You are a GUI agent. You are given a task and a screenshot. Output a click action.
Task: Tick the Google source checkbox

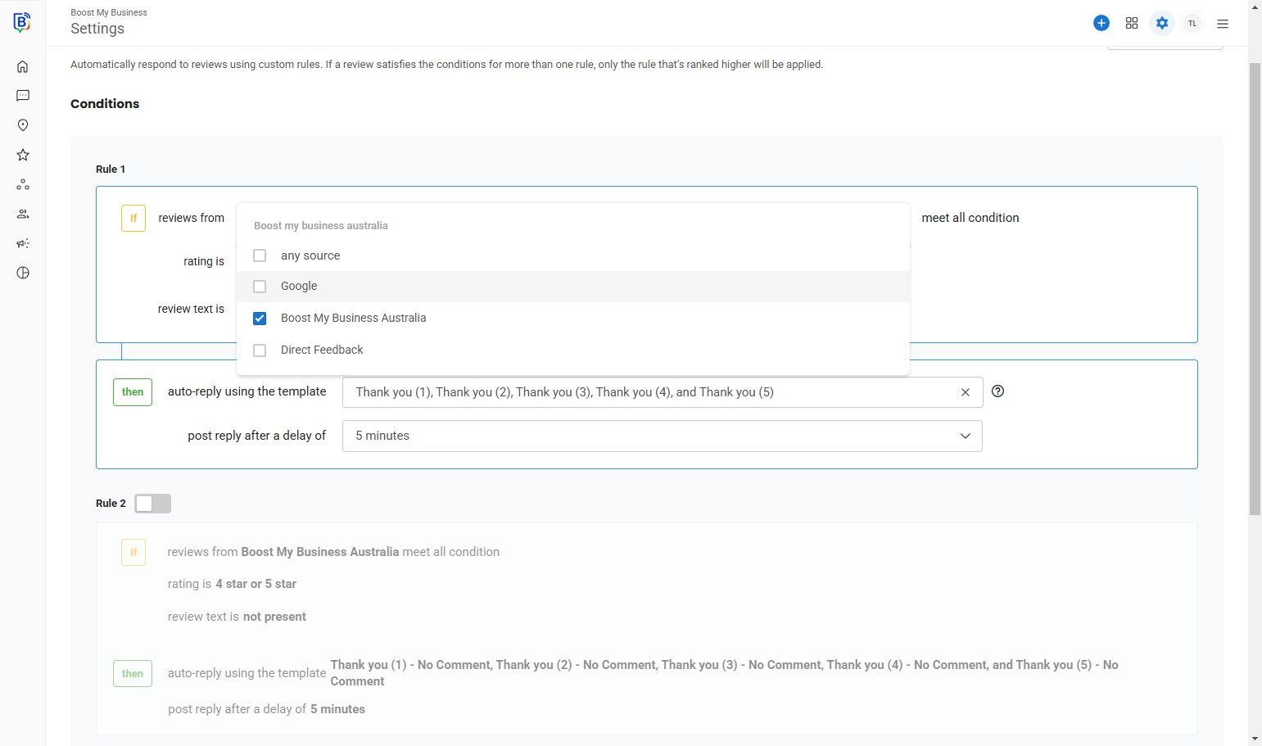click(260, 287)
